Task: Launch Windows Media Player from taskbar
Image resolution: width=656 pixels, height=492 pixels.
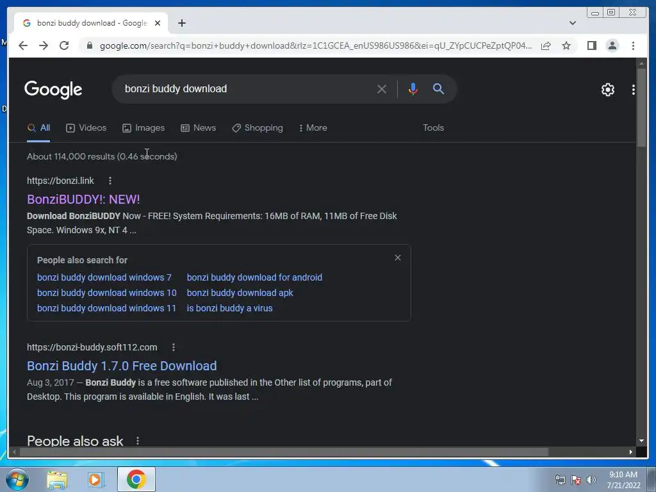Action: 96,480
